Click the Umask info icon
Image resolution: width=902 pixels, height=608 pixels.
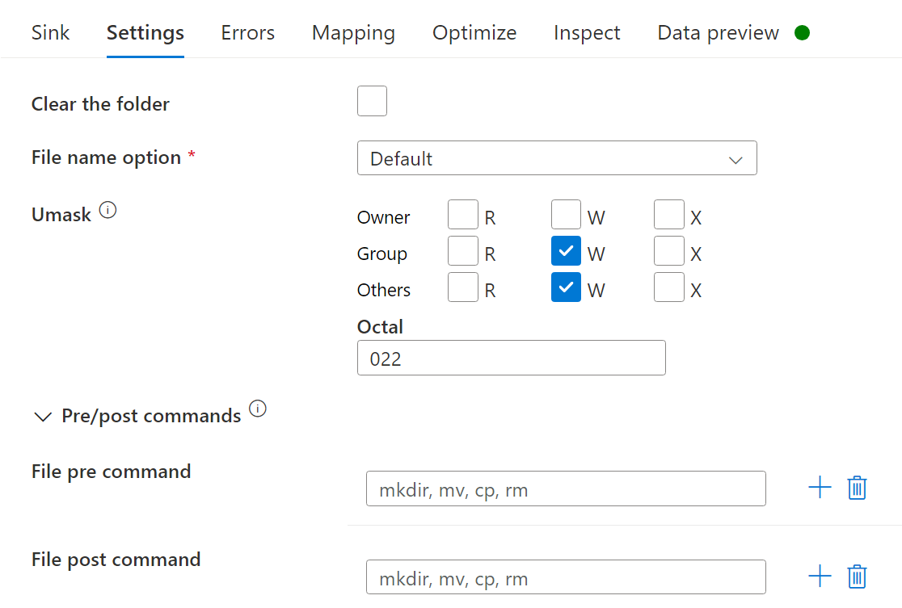tap(107, 212)
